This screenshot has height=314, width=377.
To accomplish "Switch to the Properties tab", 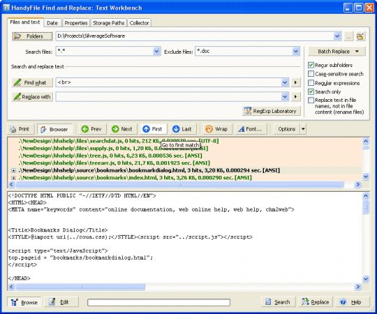I will (76, 23).
